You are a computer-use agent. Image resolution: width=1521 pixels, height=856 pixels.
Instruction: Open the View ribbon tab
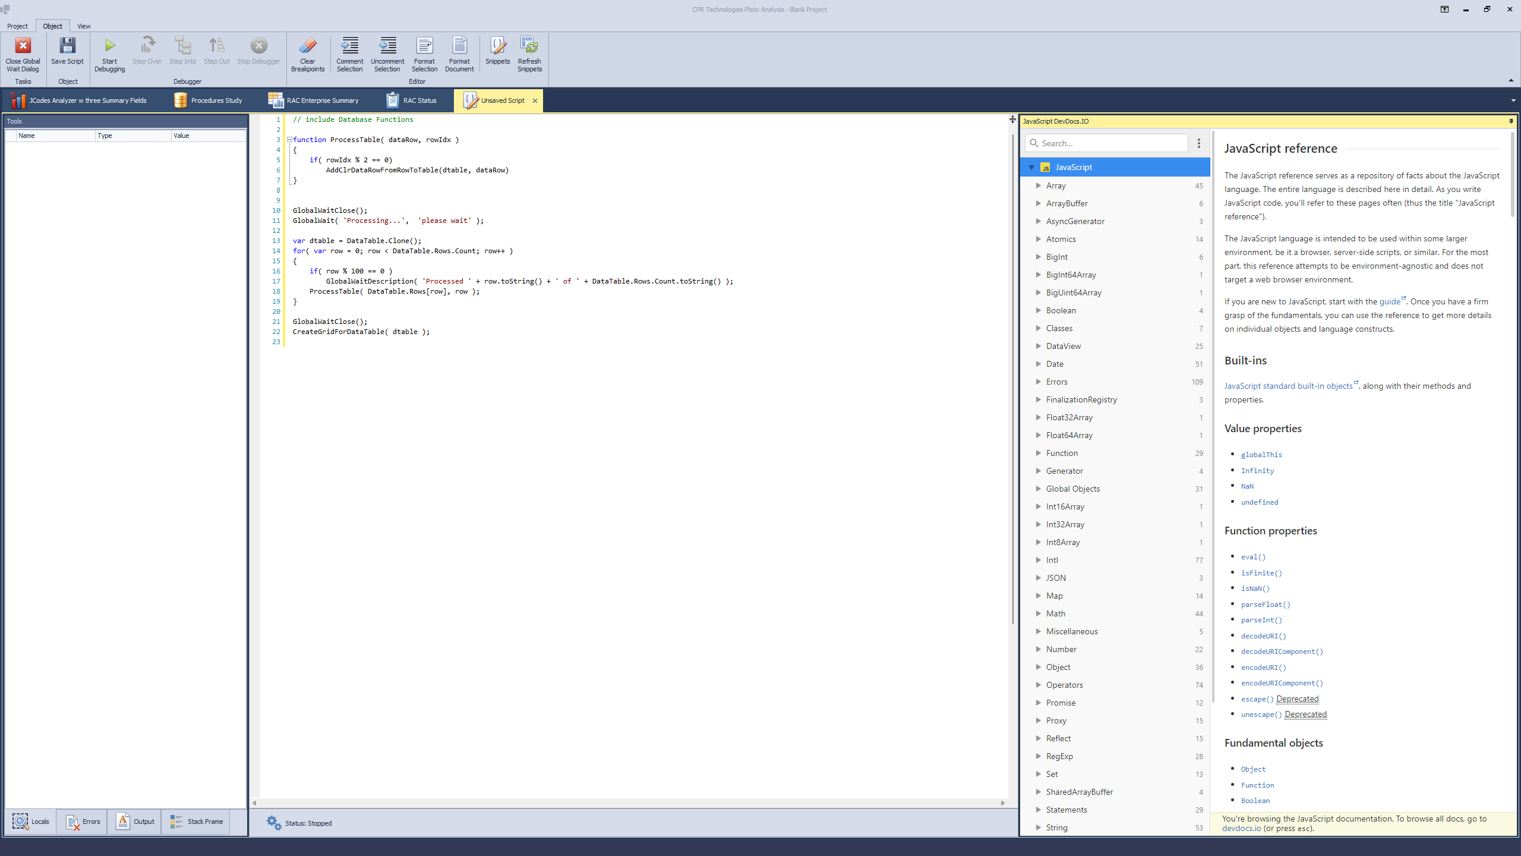click(x=84, y=26)
